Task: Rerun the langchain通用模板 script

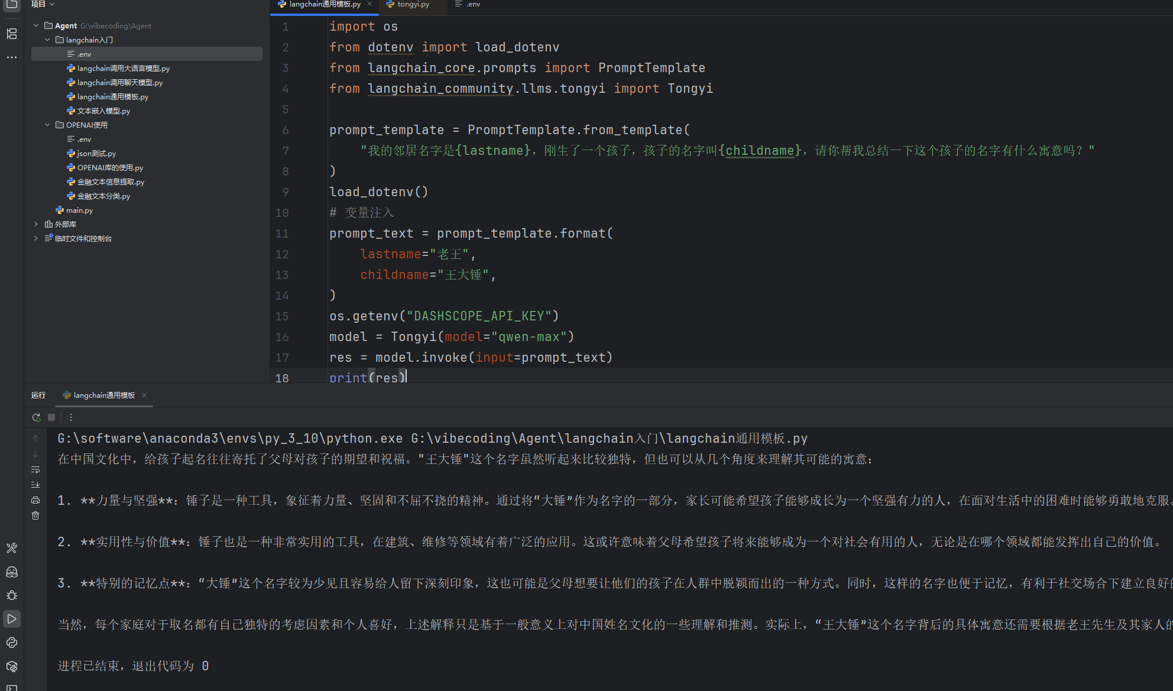Action: tap(36, 417)
